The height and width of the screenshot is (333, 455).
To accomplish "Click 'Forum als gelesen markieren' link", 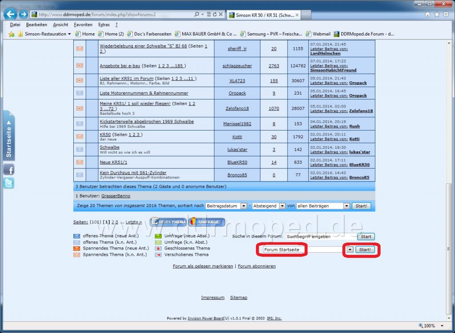I will 203,266.
